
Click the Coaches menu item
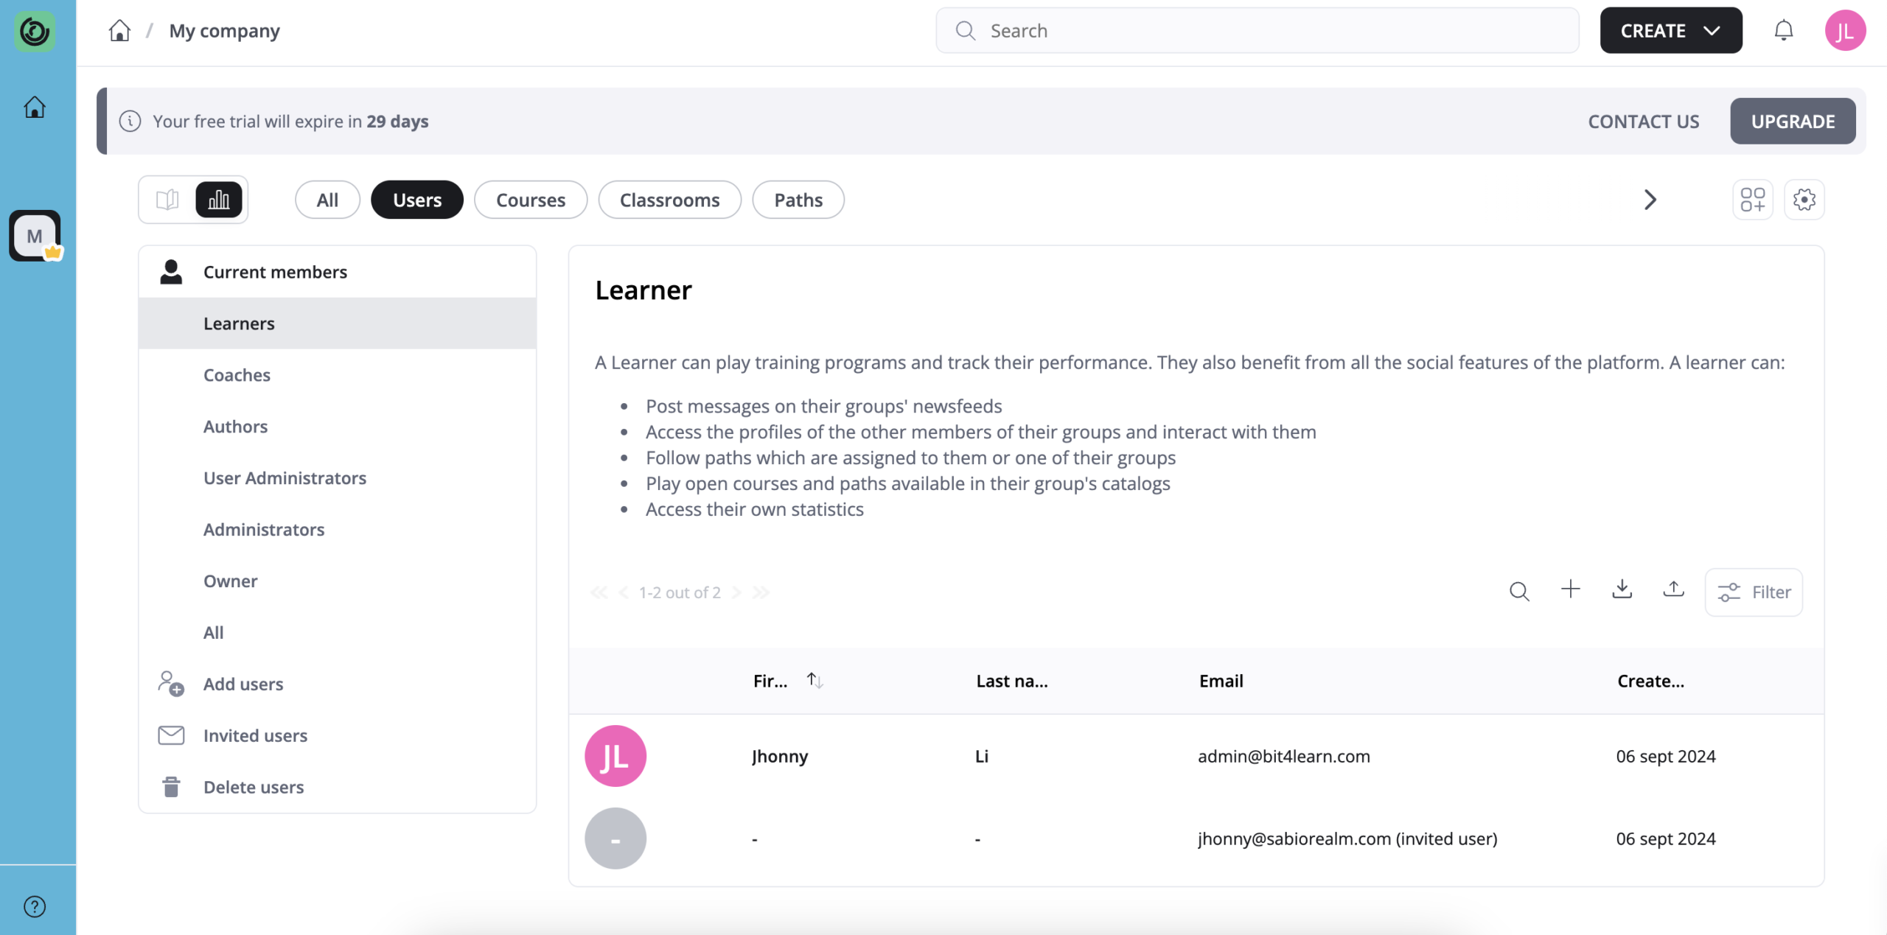(236, 374)
